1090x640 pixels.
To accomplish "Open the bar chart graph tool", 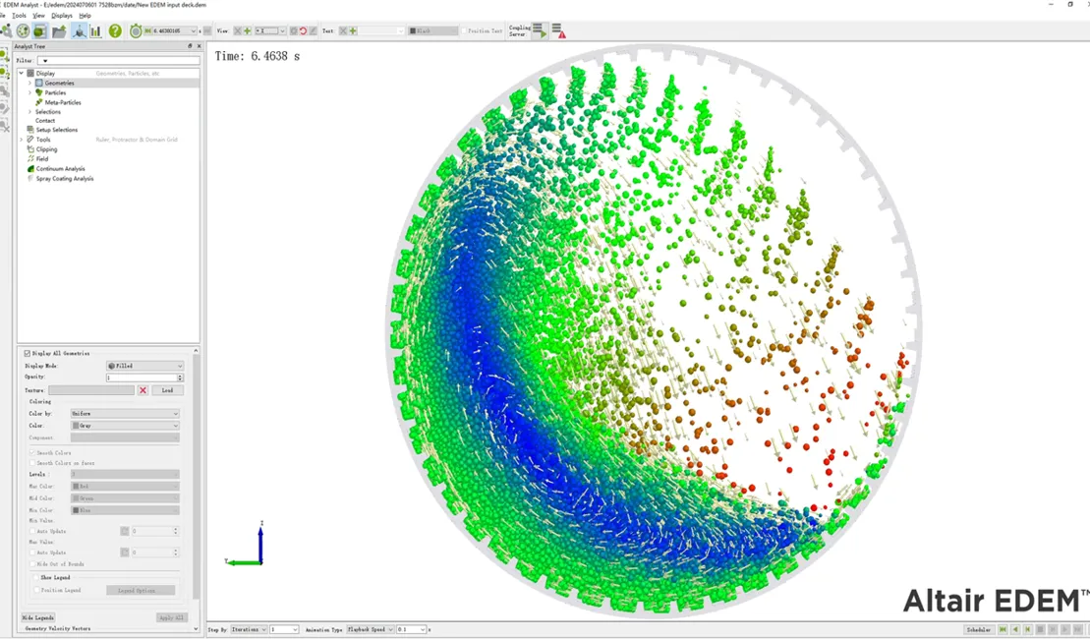I will click(x=95, y=31).
